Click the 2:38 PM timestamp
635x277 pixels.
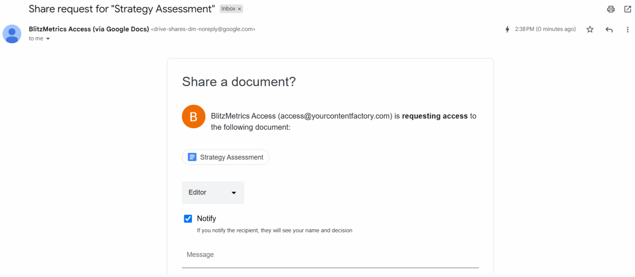545,30
